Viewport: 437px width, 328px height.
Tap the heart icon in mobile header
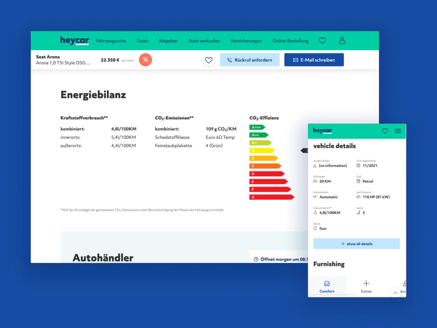[385, 131]
